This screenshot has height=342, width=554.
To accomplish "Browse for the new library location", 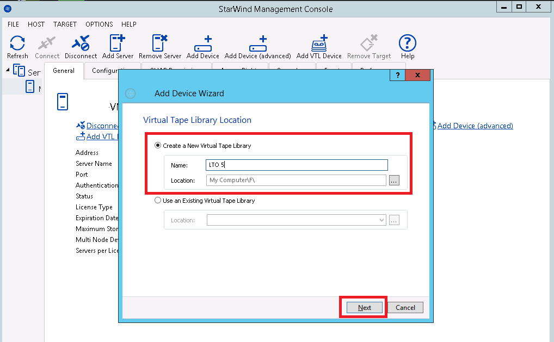I will pos(393,181).
